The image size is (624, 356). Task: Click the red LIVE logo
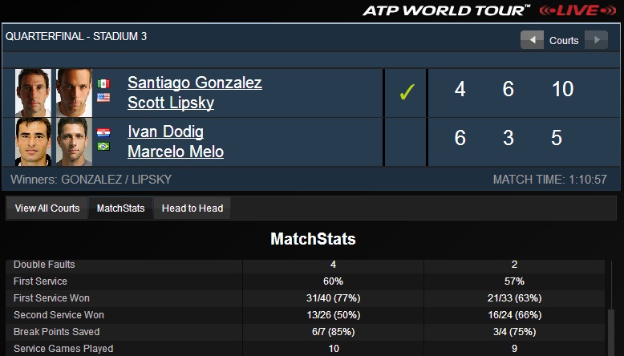coord(577,10)
